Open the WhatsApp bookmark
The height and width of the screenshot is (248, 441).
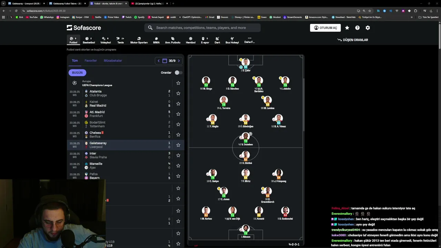(x=47, y=17)
